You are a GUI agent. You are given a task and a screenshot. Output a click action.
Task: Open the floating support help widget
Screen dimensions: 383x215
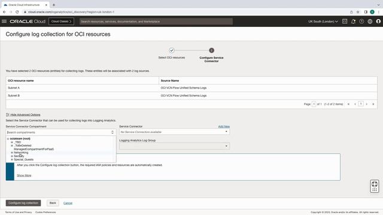[x=375, y=186]
